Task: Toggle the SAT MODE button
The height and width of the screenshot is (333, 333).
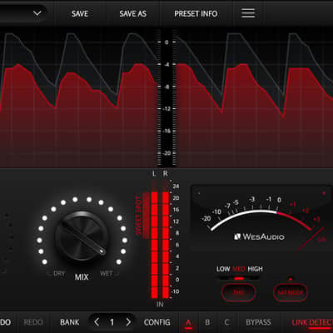Action: click(x=291, y=292)
